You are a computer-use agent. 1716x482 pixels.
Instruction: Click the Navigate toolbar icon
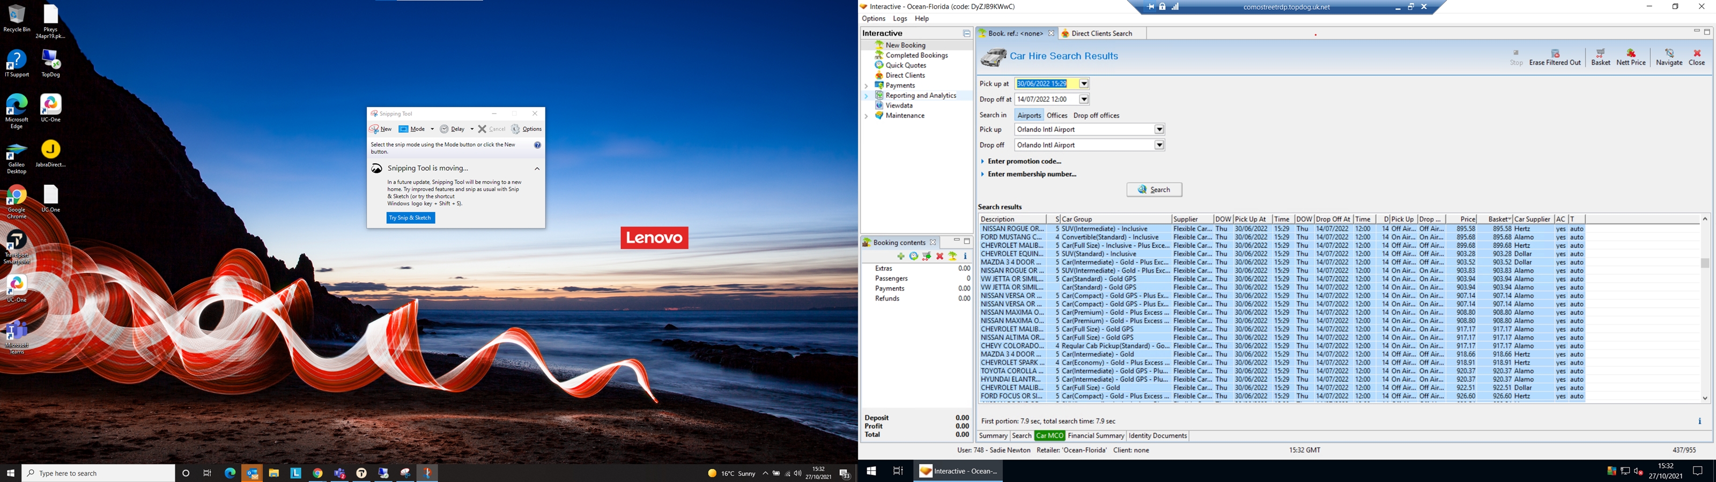[1669, 57]
